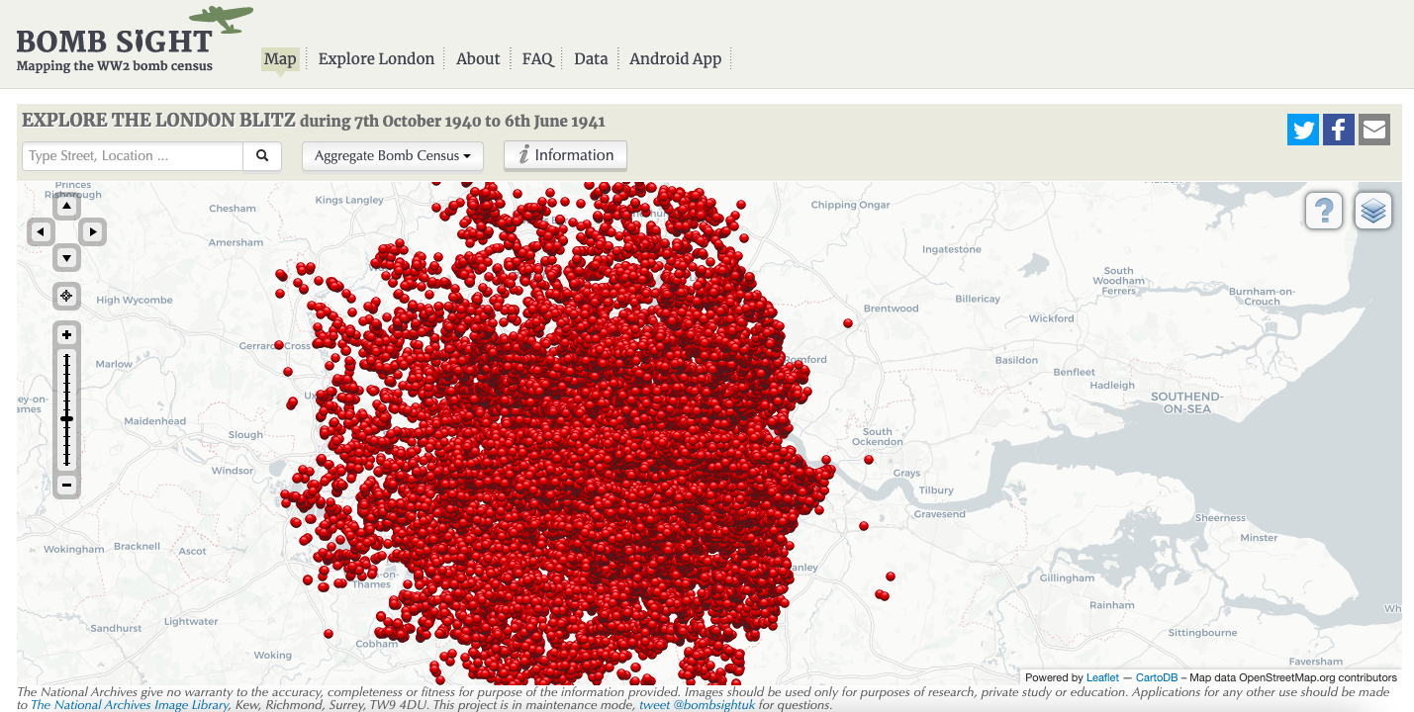Click the Woking map label
The image size is (1414, 712).
tap(272, 655)
